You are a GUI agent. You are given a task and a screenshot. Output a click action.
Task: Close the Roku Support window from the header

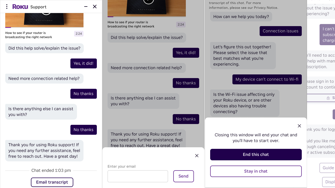click(x=95, y=7)
